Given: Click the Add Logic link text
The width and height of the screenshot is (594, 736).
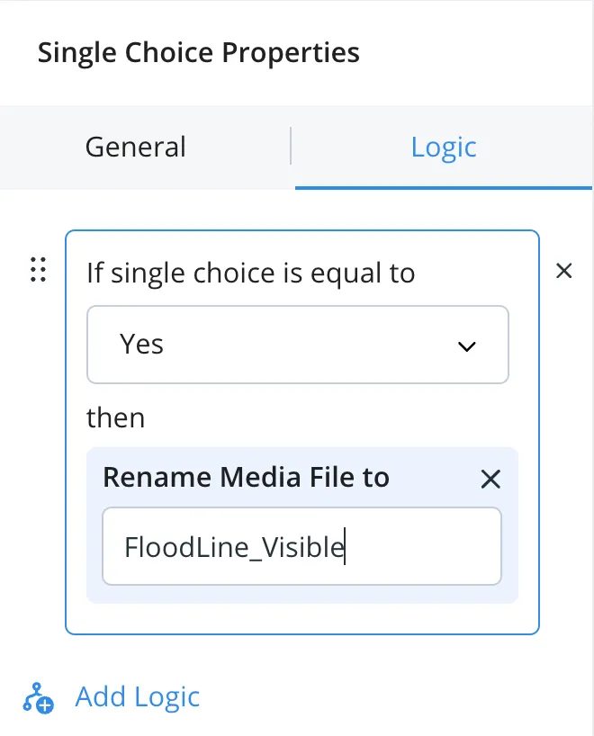Looking at the screenshot, I should pos(138,696).
